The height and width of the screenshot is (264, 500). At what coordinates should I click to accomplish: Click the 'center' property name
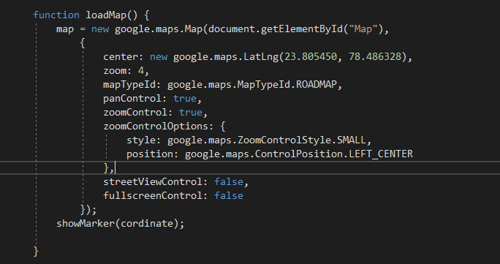tap(121, 57)
